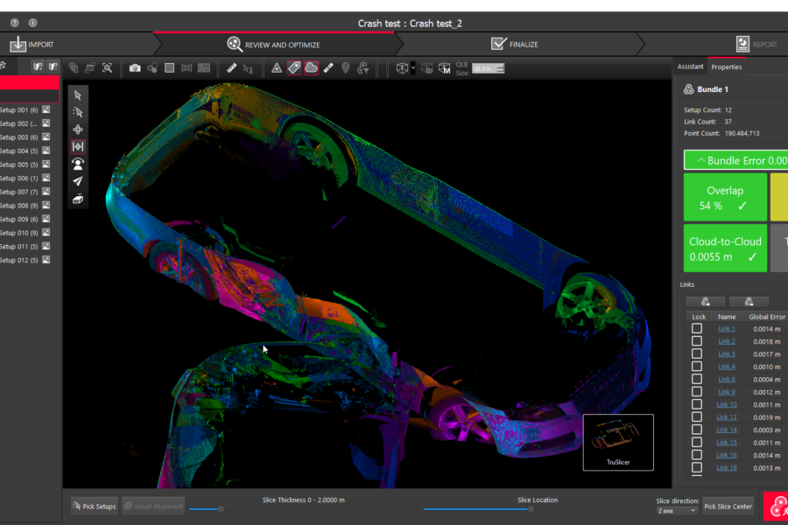
Task: Select the pan/move cross tool
Action: tap(78, 129)
